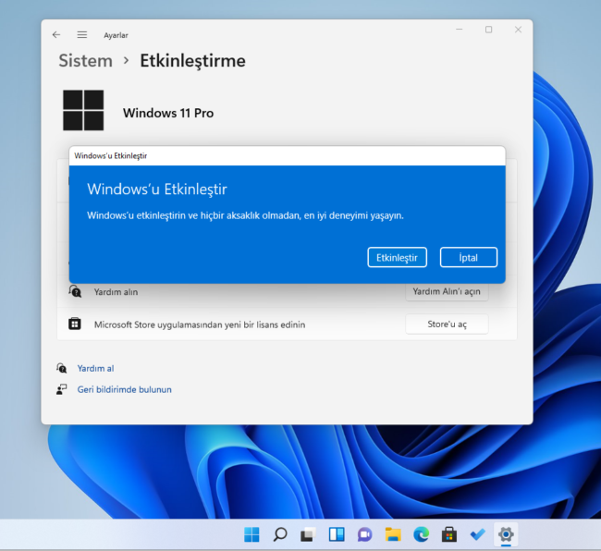601x551 pixels.
Task: Open the Settings hamburger navigation menu
Action: pos(82,35)
